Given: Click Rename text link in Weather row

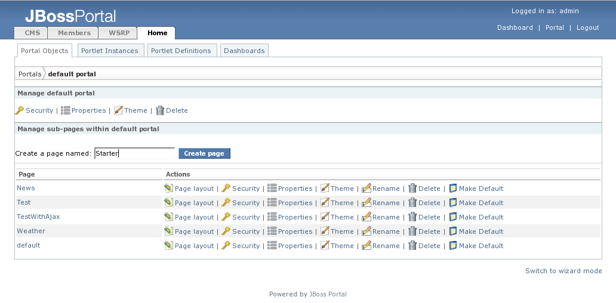Looking at the screenshot, I should pyautogui.click(x=386, y=231).
